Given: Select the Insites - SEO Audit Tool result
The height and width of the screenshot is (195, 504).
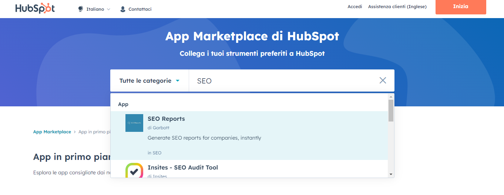Looking at the screenshot, I should (x=249, y=169).
